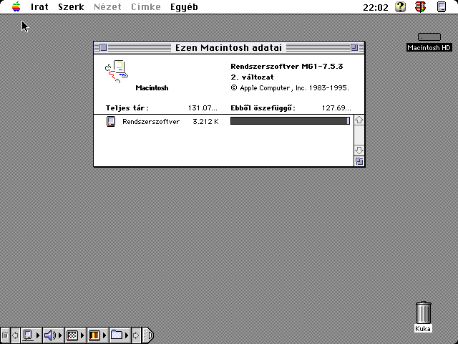Click the scroll down arrow

[x=359, y=150]
